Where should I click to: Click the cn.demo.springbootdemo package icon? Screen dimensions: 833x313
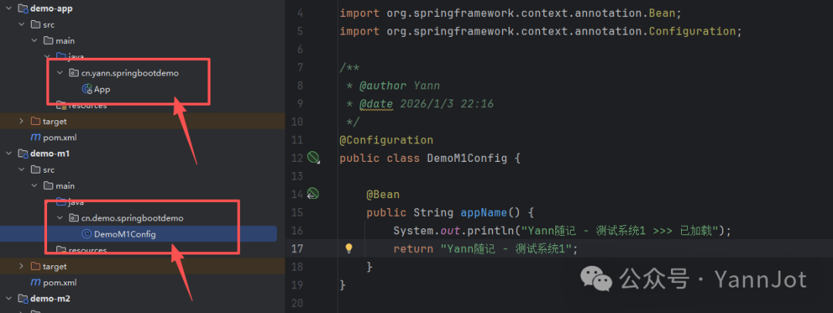[75, 218]
